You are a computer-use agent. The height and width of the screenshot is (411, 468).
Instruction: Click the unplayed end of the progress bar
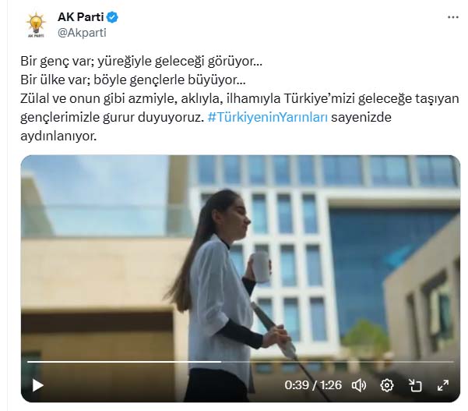tap(338, 362)
